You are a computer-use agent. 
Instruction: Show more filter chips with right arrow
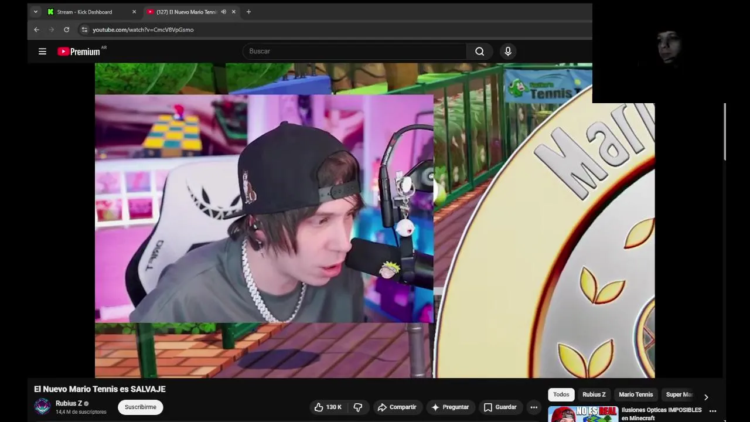706,397
